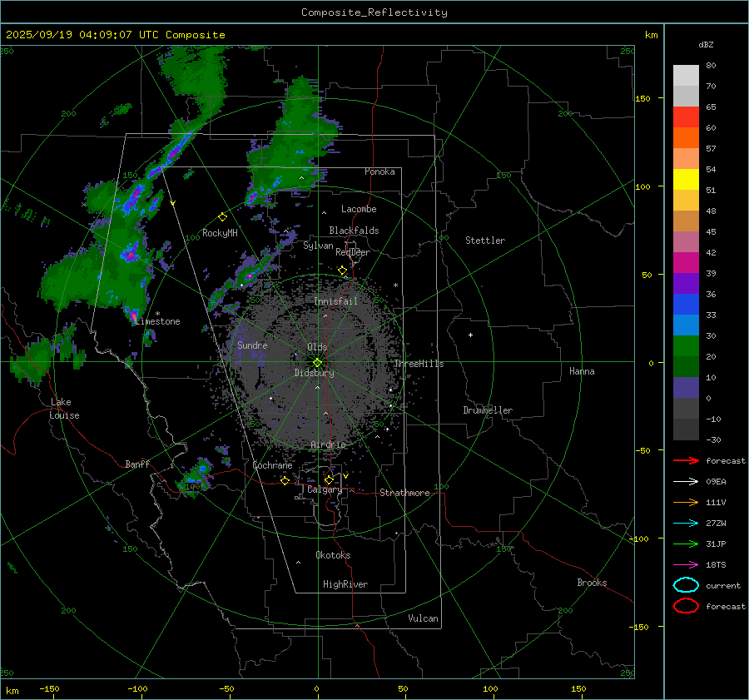
Task: Click the UTC Composite timestamp text
Action: point(115,34)
